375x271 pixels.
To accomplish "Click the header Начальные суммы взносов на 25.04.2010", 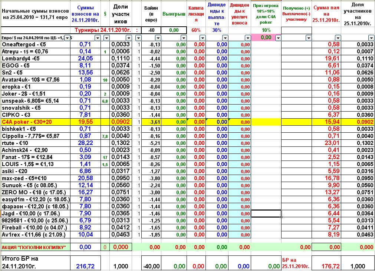I will pos(35,14).
